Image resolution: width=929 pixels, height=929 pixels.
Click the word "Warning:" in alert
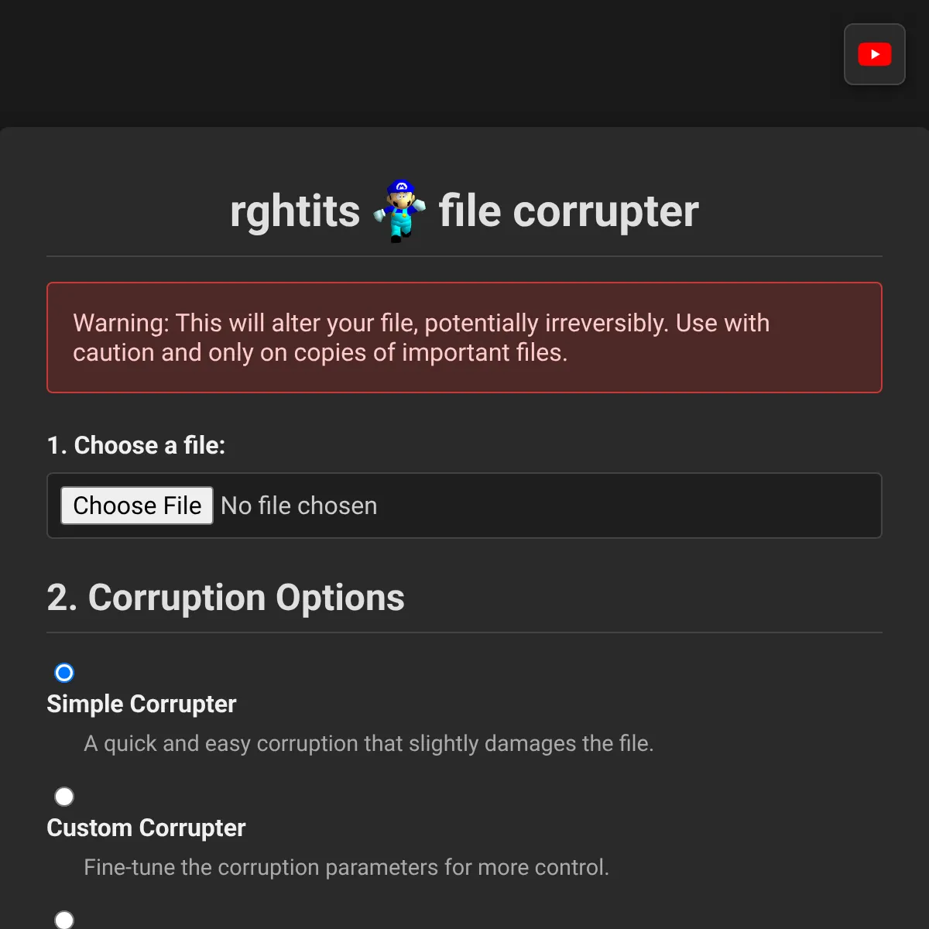pyautogui.click(x=121, y=323)
